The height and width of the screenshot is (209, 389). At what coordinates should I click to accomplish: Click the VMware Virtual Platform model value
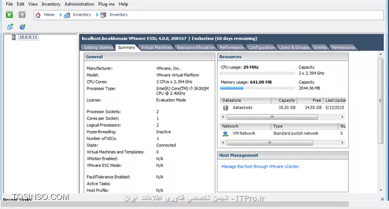pos(177,75)
